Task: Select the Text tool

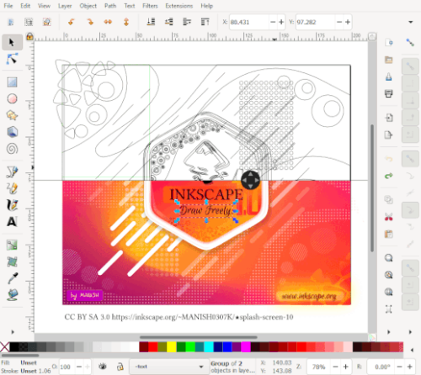Action: point(12,222)
